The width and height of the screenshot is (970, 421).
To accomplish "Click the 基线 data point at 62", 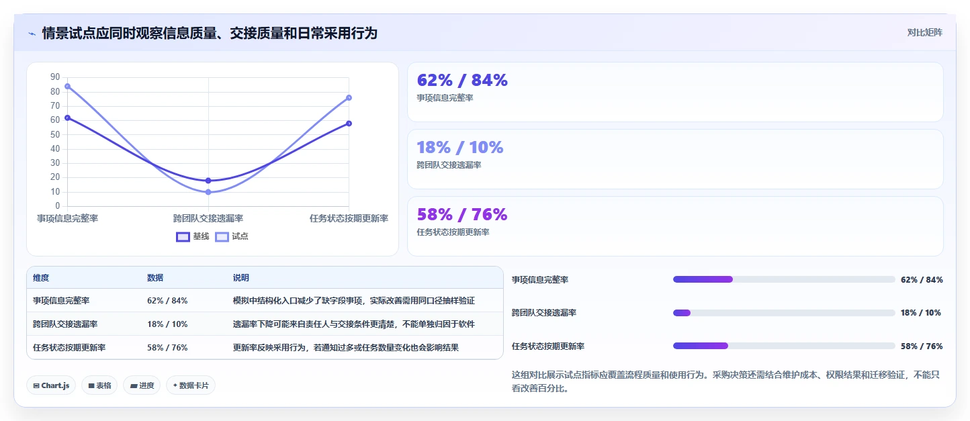I will click(67, 118).
